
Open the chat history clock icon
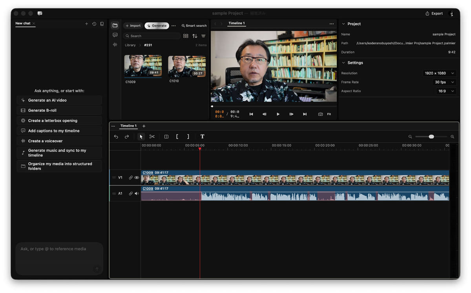[94, 24]
